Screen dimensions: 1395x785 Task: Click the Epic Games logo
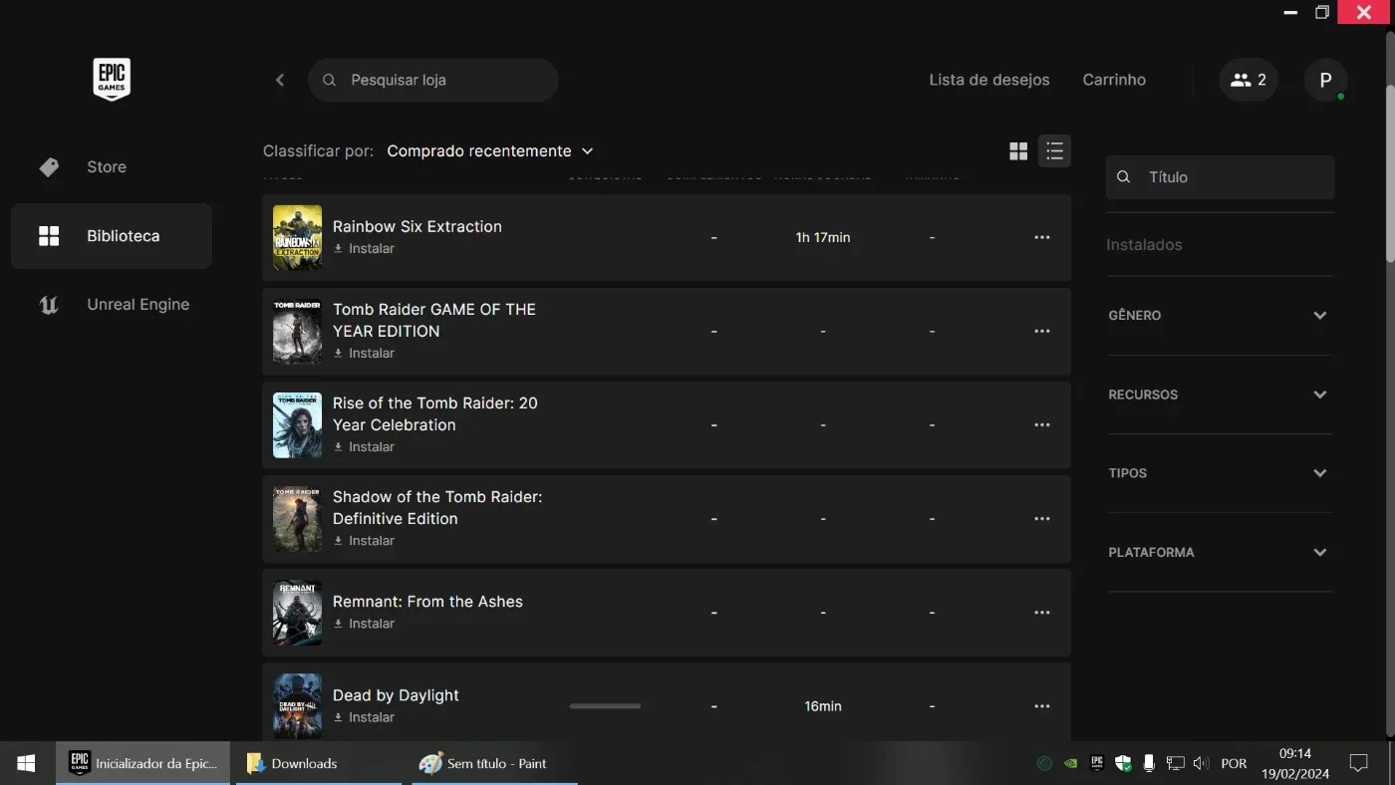pos(112,79)
